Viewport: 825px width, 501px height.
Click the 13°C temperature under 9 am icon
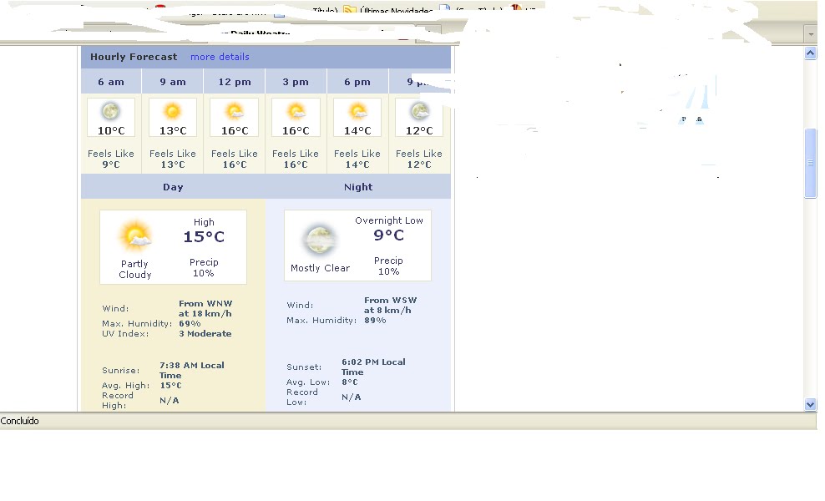173,130
